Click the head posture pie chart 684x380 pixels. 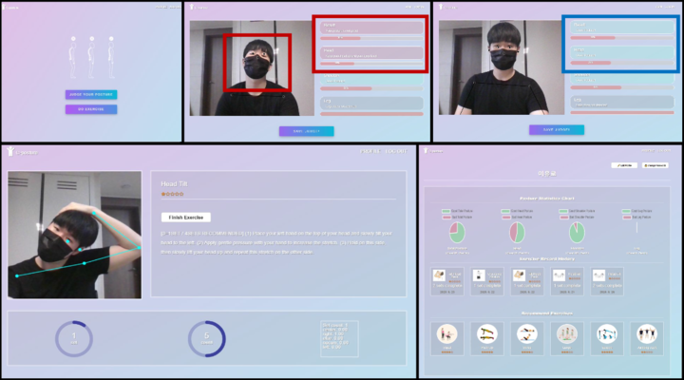pos(517,233)
